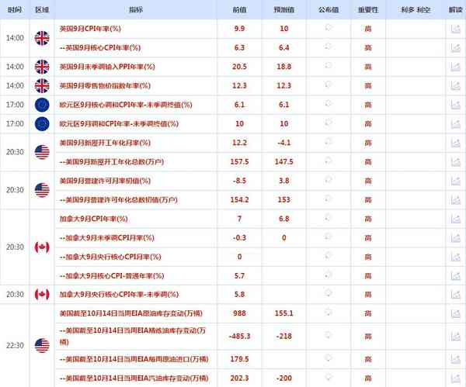Open link --加拿大9月未季调CPI月率(%)
The height and width of the screenshot is (387, 466).
106,238
